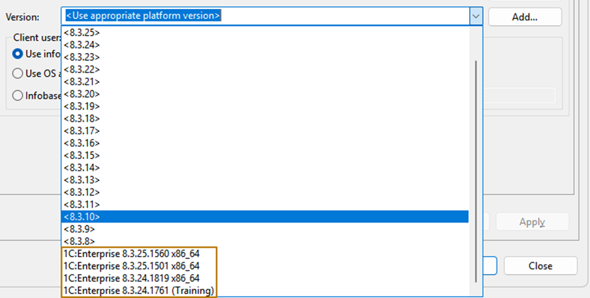Click the Version combo box field

266,16
